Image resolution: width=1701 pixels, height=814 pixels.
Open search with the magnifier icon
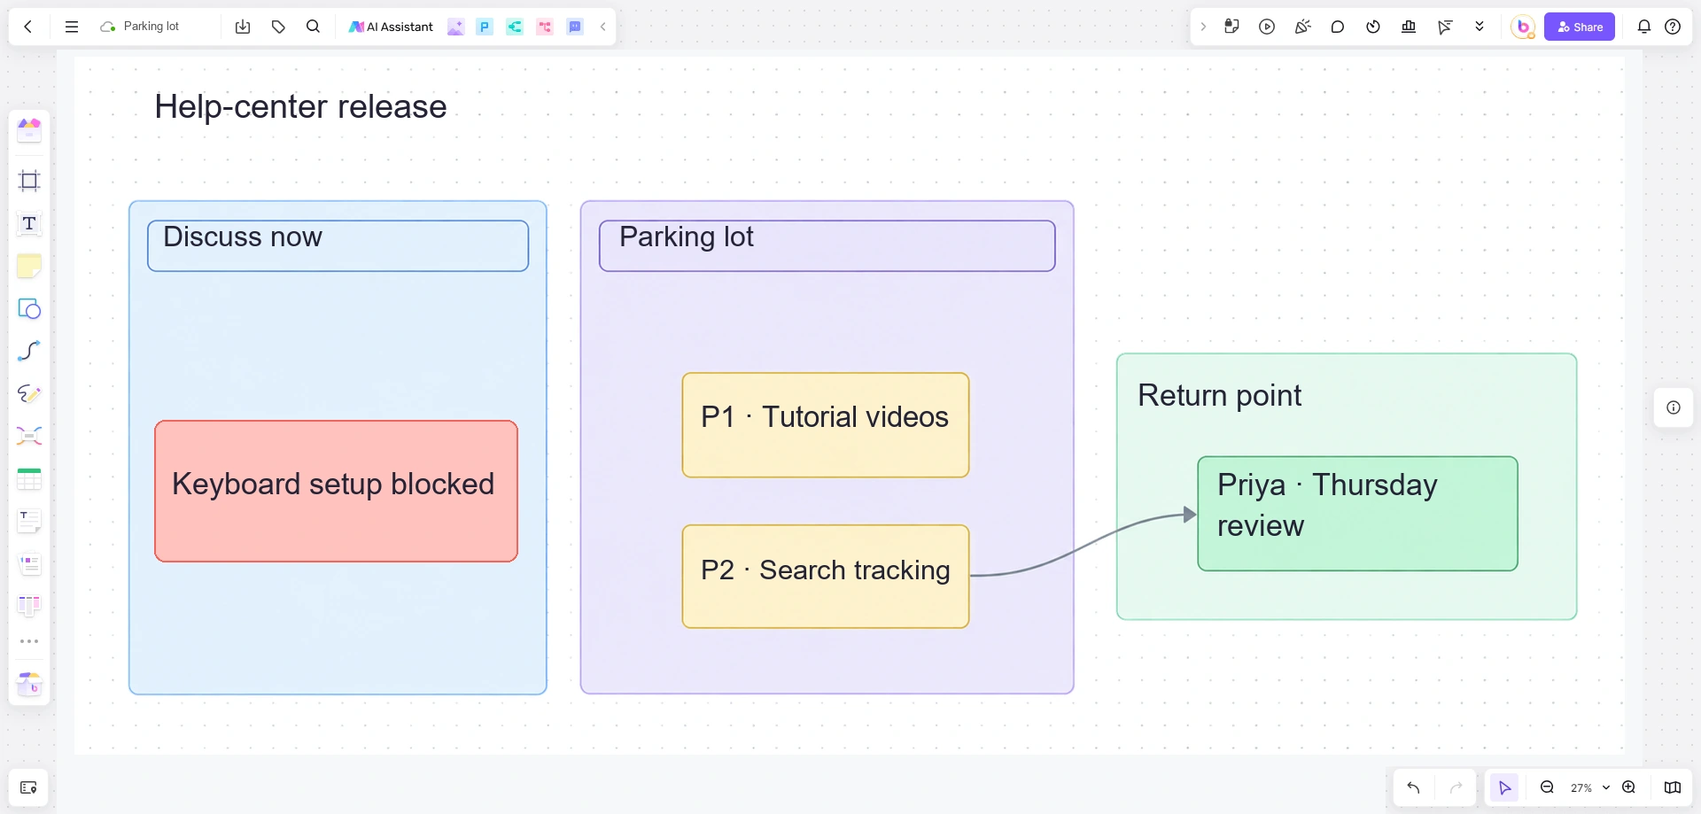[x=313, y=27]
